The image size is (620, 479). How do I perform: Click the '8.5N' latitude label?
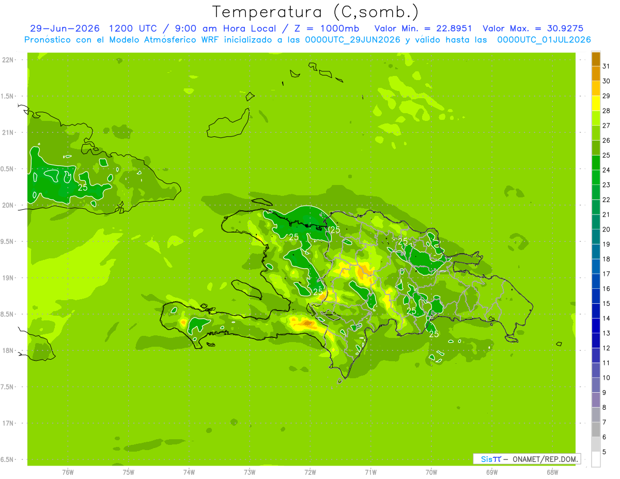click(7, 314)
